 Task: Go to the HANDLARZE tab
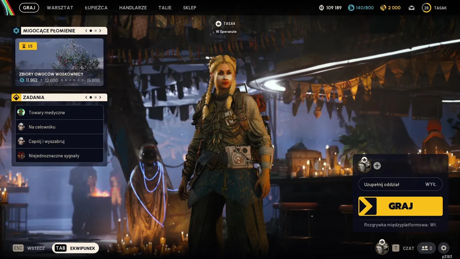click(x=133, y=8)
